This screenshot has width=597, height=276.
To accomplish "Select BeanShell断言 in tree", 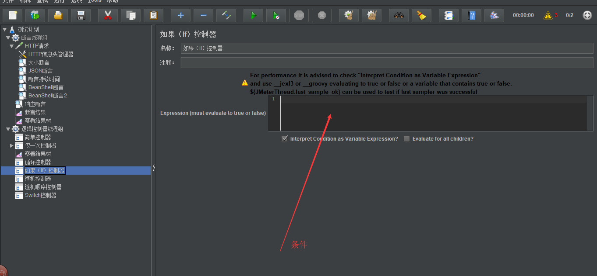I will [x=46, y=87].
